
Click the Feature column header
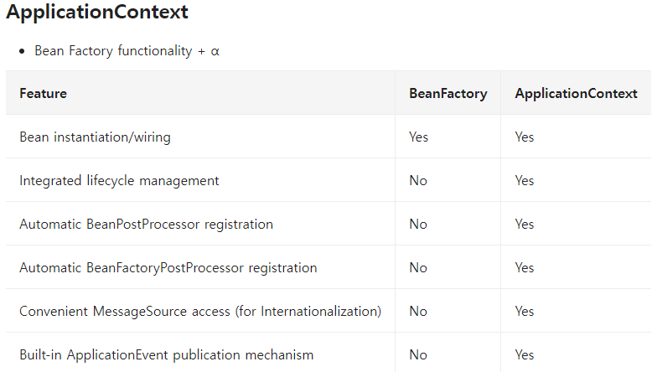pos(44,94)
